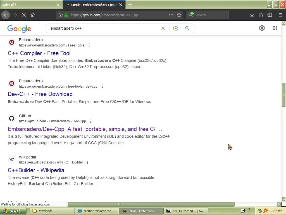Toggle the sidebar view icon
286x215 pixels.
point(270,15)
